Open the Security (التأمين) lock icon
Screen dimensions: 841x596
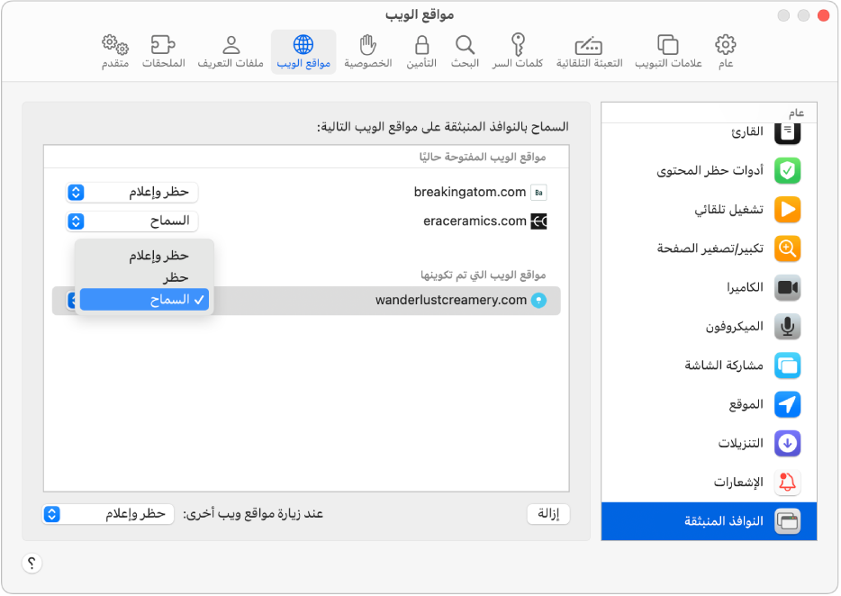click(x=420, y=45)
